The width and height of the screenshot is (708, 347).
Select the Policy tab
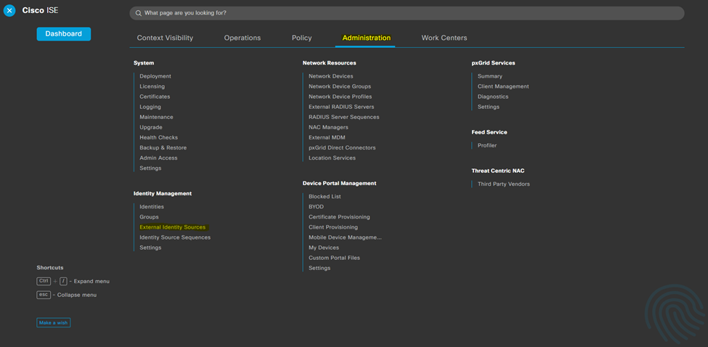pyautogui.click(x=301, y=38)
